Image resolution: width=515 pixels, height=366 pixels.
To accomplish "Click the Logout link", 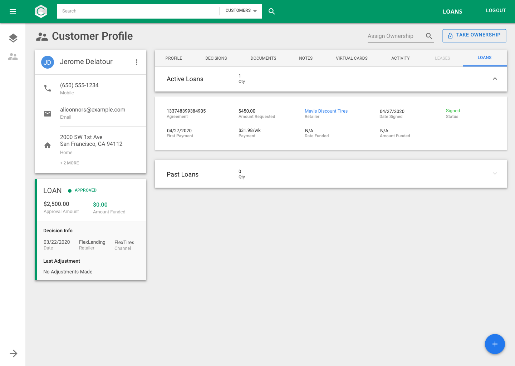I will pos(496,11).
